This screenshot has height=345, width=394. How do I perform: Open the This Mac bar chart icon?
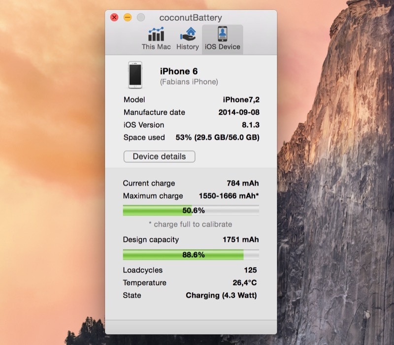[156, 34]
